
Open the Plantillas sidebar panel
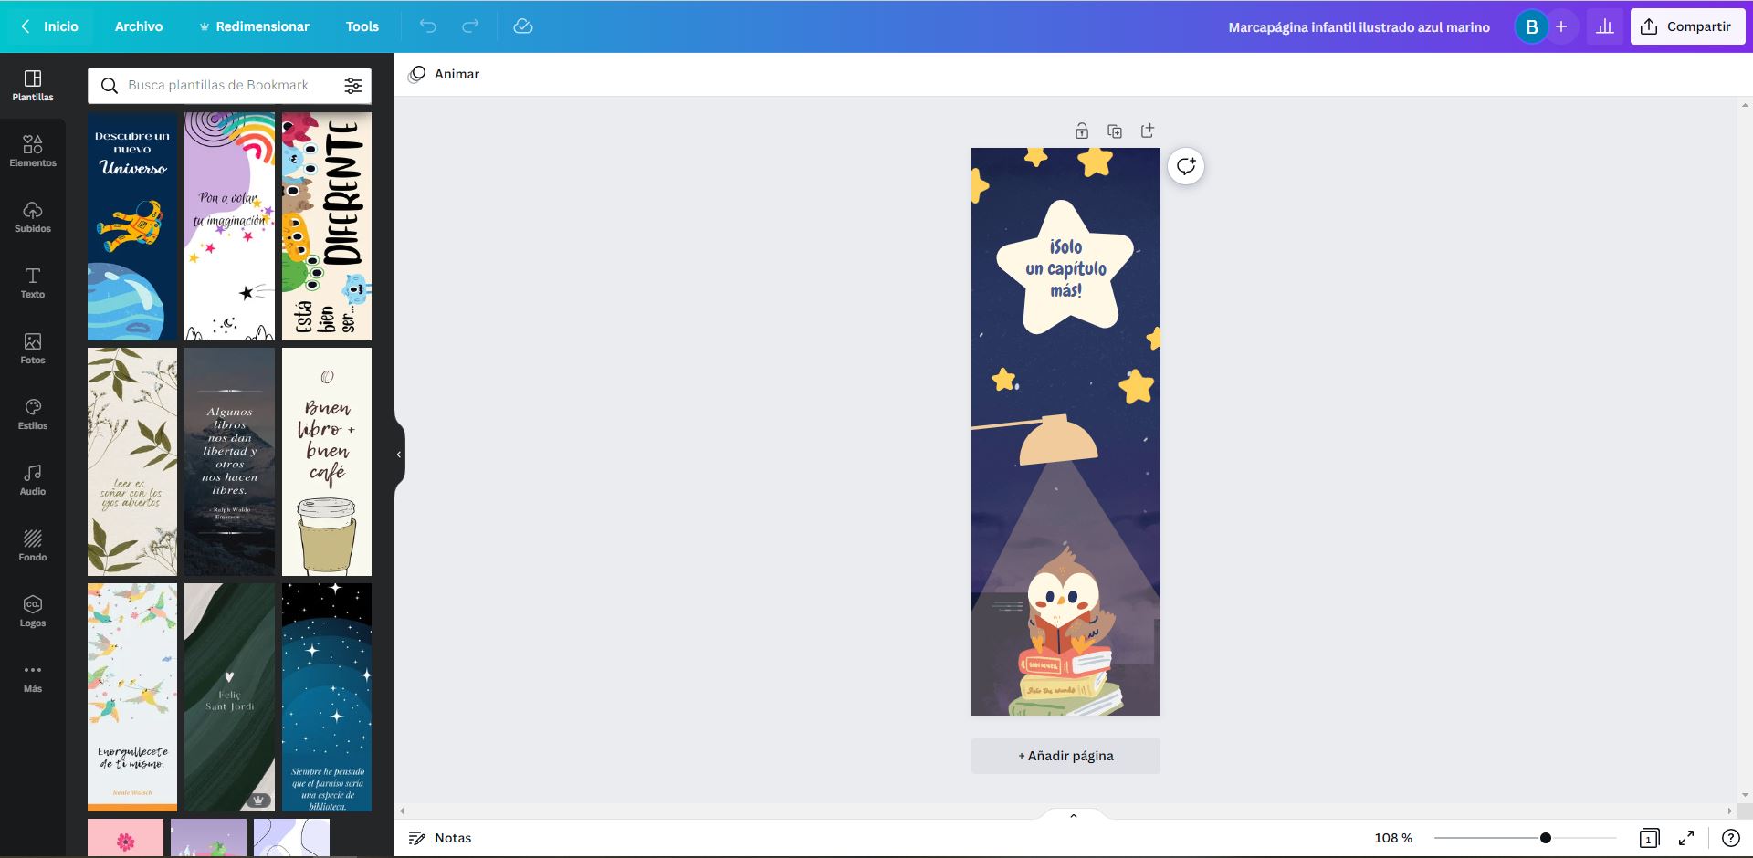(x=33, y=86)
